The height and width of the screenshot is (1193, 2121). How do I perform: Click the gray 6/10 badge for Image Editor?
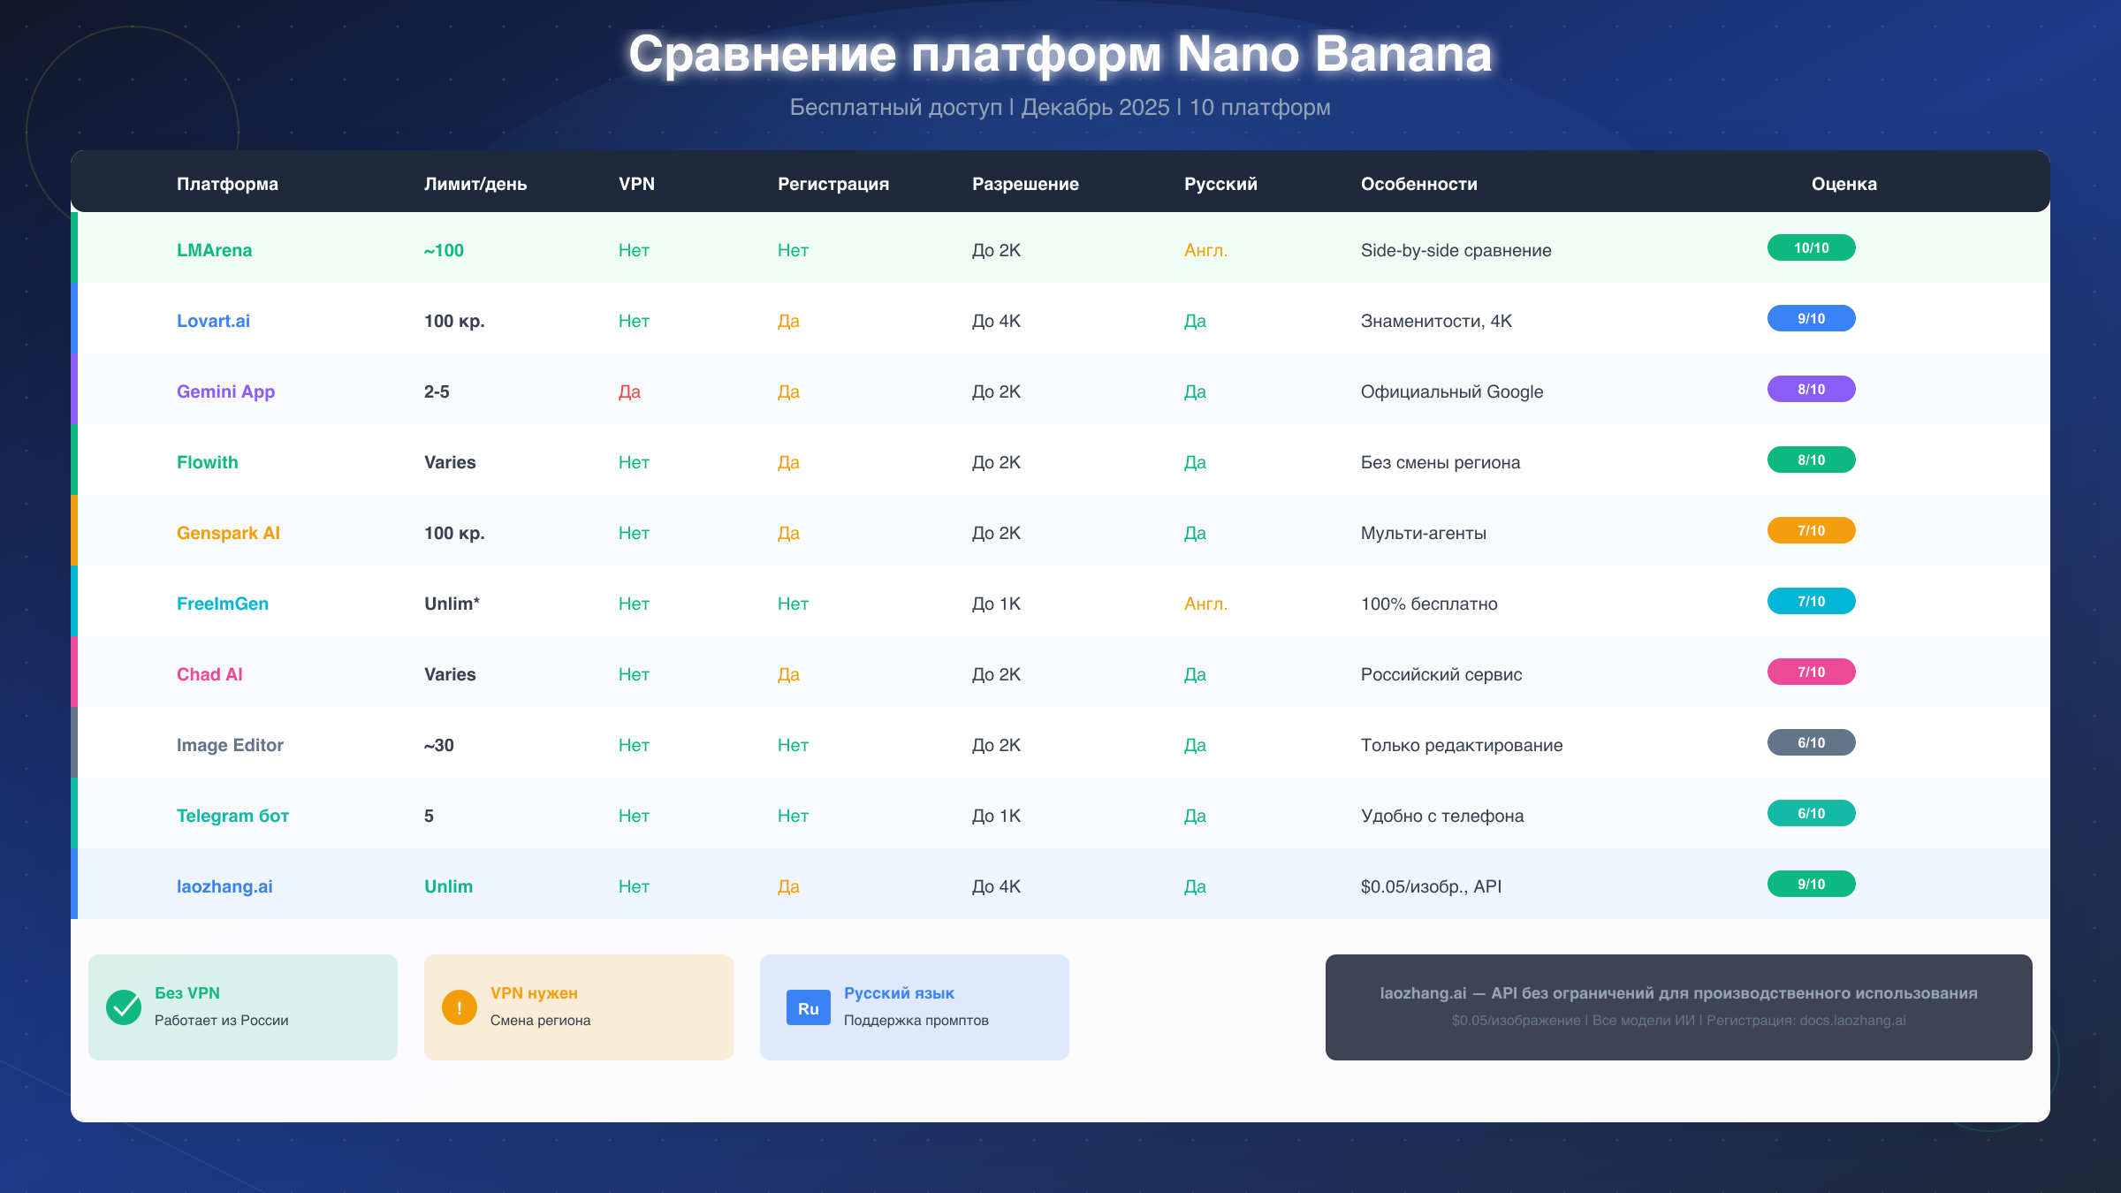[1810, 742]
